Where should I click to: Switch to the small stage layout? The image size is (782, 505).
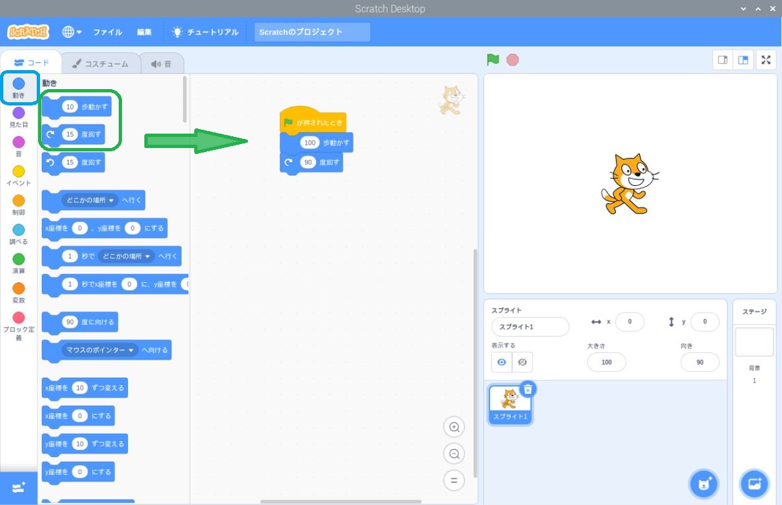(x=722, y=60)
